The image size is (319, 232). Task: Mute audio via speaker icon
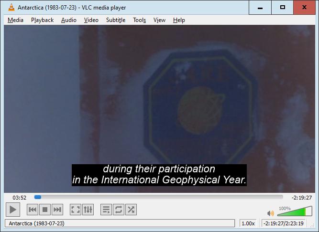click(x=270, y=213)
